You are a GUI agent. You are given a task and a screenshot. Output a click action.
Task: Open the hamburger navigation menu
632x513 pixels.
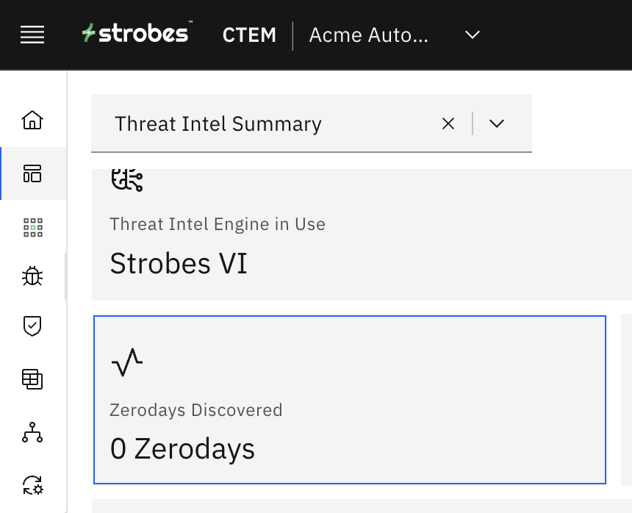(x=32, y=35)
